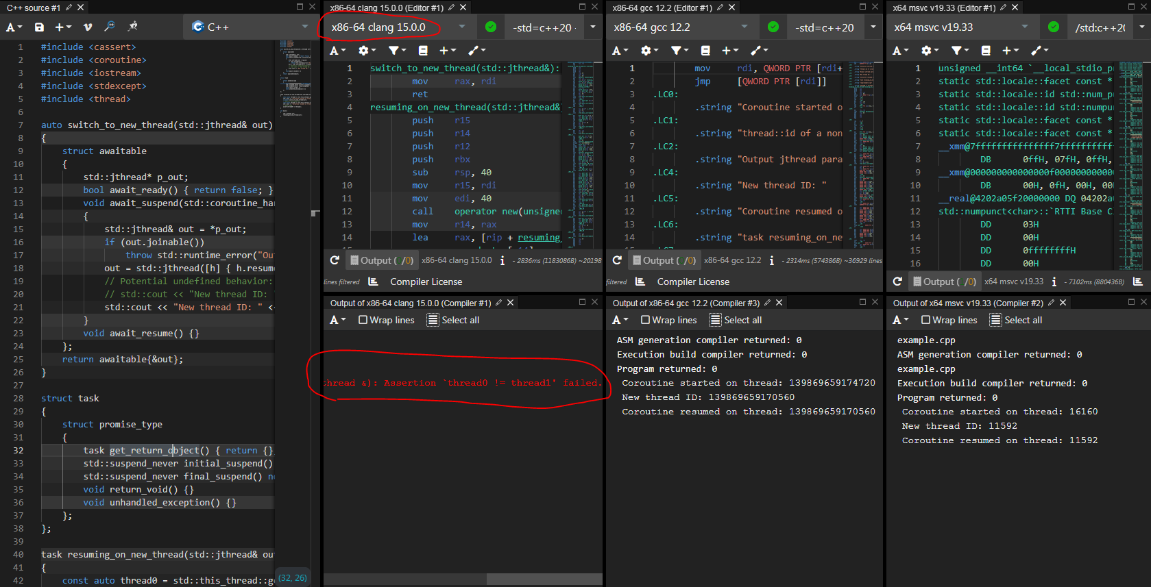Image resolution: width=1151 pixels, height=587 pixels.
Task: Rename the clang output tab via pencil
Action: pyautogui.click(x=498, y=303)
